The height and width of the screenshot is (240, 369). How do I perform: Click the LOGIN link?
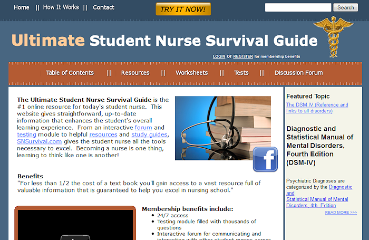click(219, 56)
